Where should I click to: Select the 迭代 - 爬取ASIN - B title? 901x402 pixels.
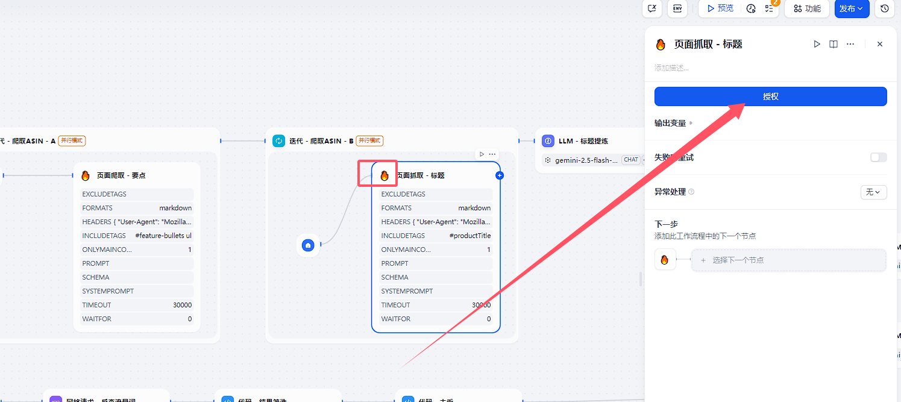pyautogui.click(x=321, y=141)
